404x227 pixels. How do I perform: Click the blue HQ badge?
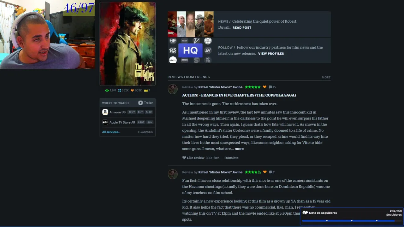[x=190, y=50]
